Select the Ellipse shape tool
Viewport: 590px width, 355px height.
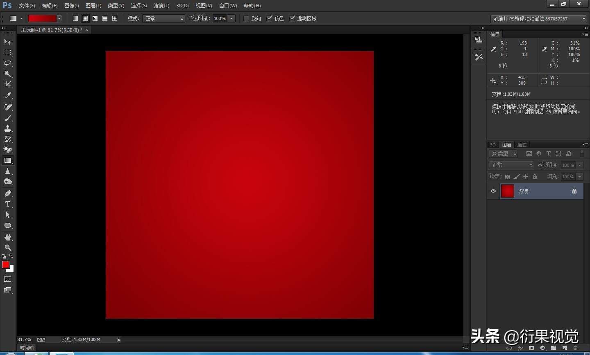[x=8, y=225]
